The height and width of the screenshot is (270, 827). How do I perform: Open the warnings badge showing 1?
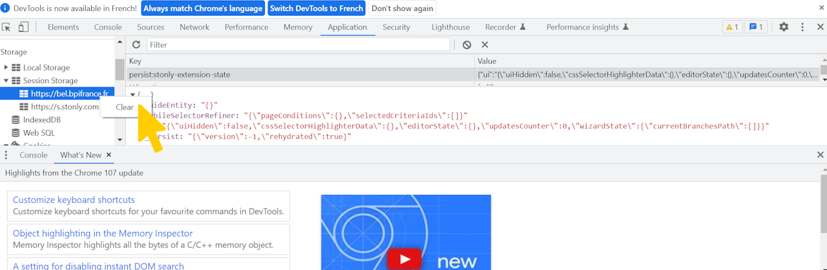point(731,27)
